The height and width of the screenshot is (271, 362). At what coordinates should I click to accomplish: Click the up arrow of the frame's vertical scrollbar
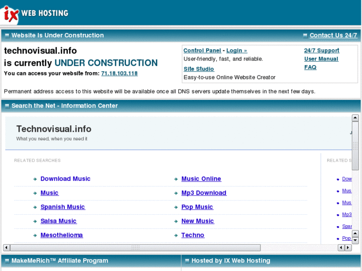pos(356,118)
